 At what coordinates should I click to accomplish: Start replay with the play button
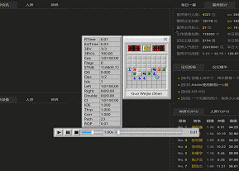point(59,132)
